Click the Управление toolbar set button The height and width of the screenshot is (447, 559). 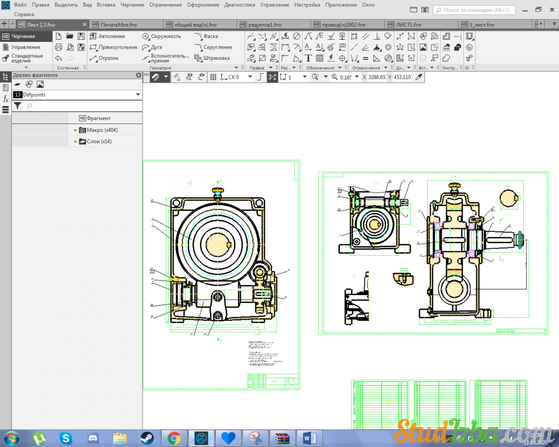pyautogui.click(x=25, y=47)
